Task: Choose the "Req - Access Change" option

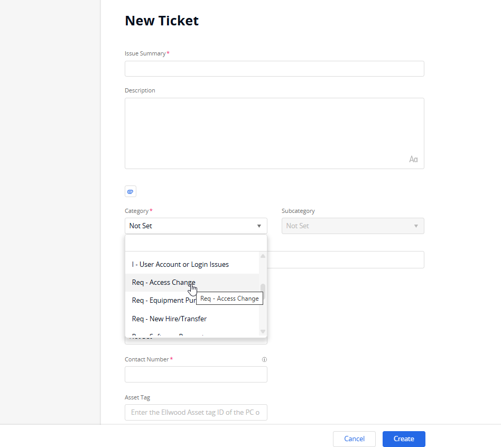Action: (163, 283)
